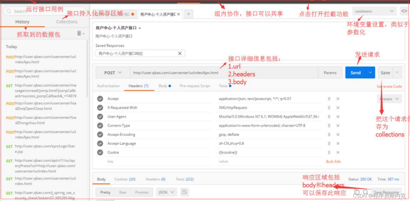Delete the Cookie header row
This screenshot has height=201, width=410.
[x=338, y=152]
